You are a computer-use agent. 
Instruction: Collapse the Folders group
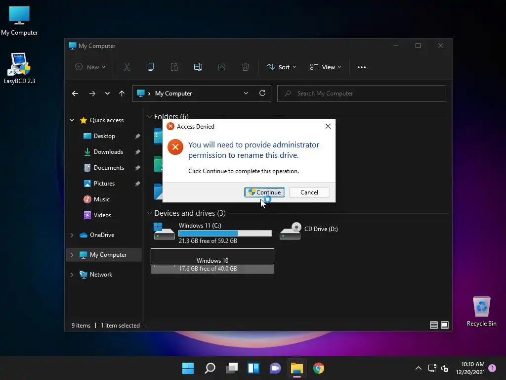coord(149,116)
